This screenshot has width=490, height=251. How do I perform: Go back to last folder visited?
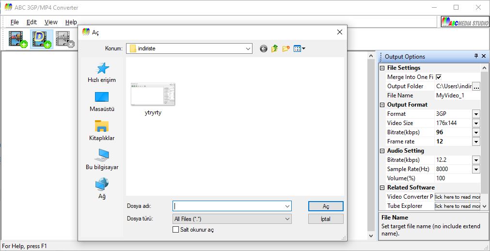pos(264,49)
